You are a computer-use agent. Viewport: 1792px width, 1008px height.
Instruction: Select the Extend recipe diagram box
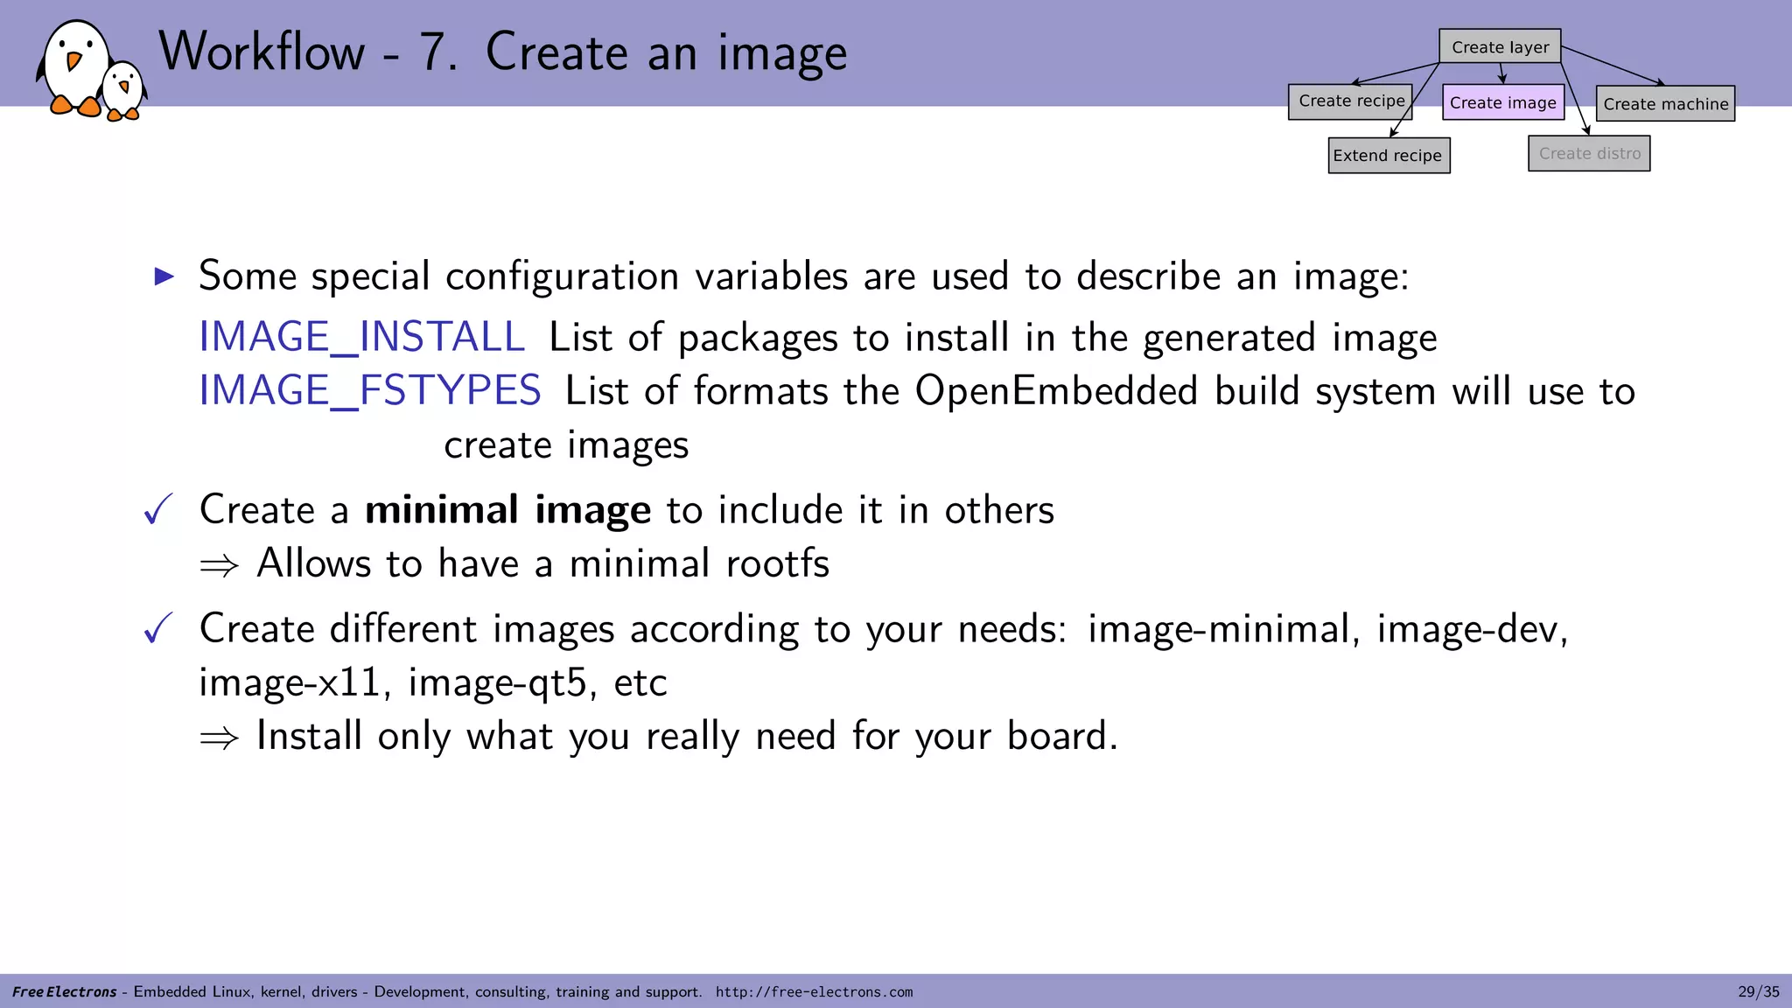1389,156
